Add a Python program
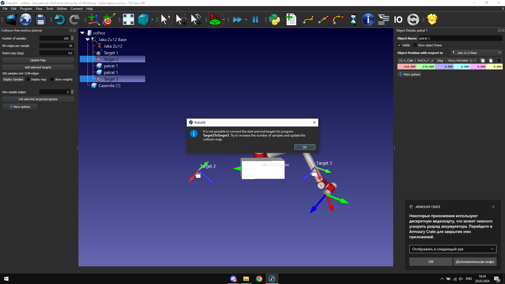Viewport: 505px width, 284px height. 275,19
